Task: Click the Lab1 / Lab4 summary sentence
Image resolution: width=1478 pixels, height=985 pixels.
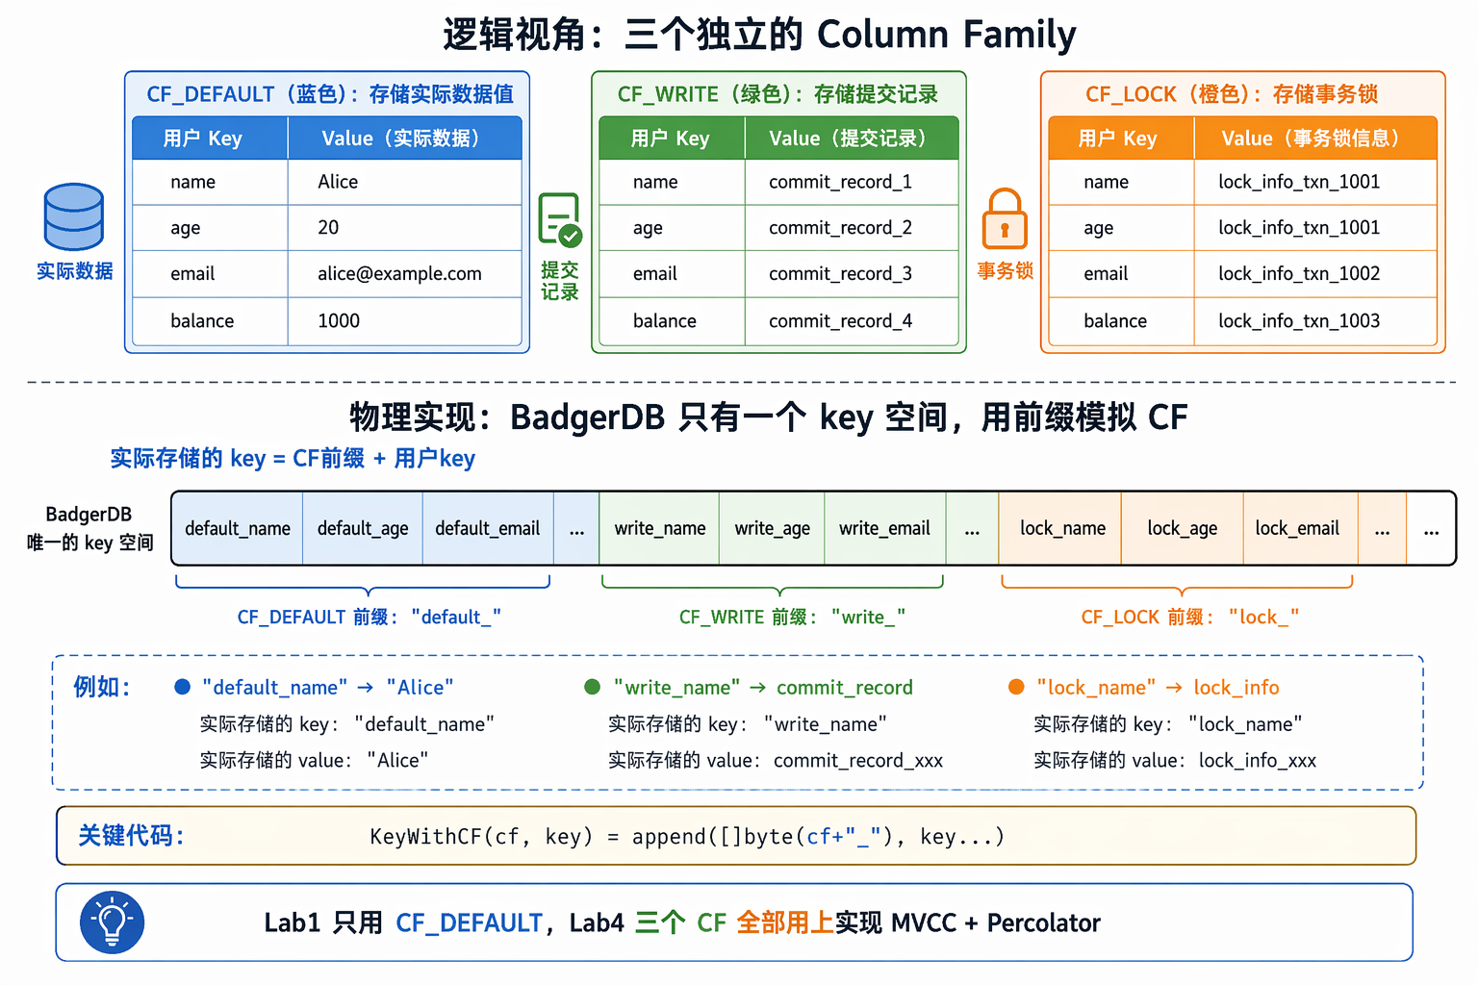Action: [682, 923]
